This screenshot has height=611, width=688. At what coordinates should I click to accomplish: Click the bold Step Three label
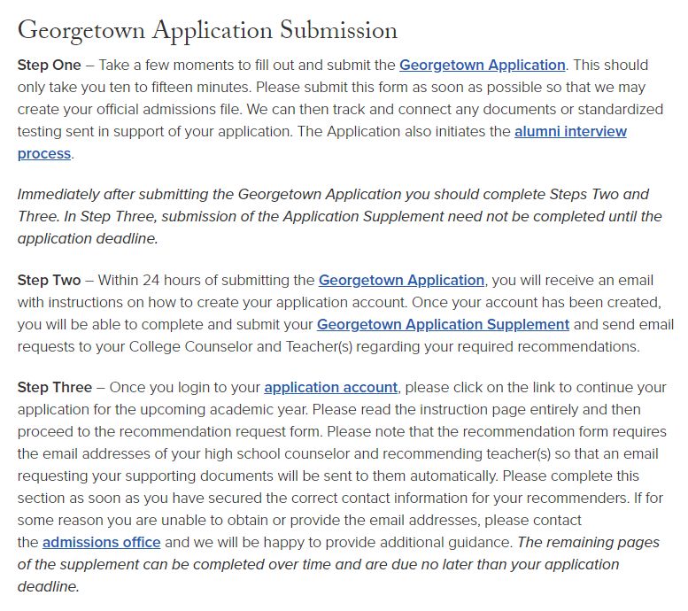(55, 387)
